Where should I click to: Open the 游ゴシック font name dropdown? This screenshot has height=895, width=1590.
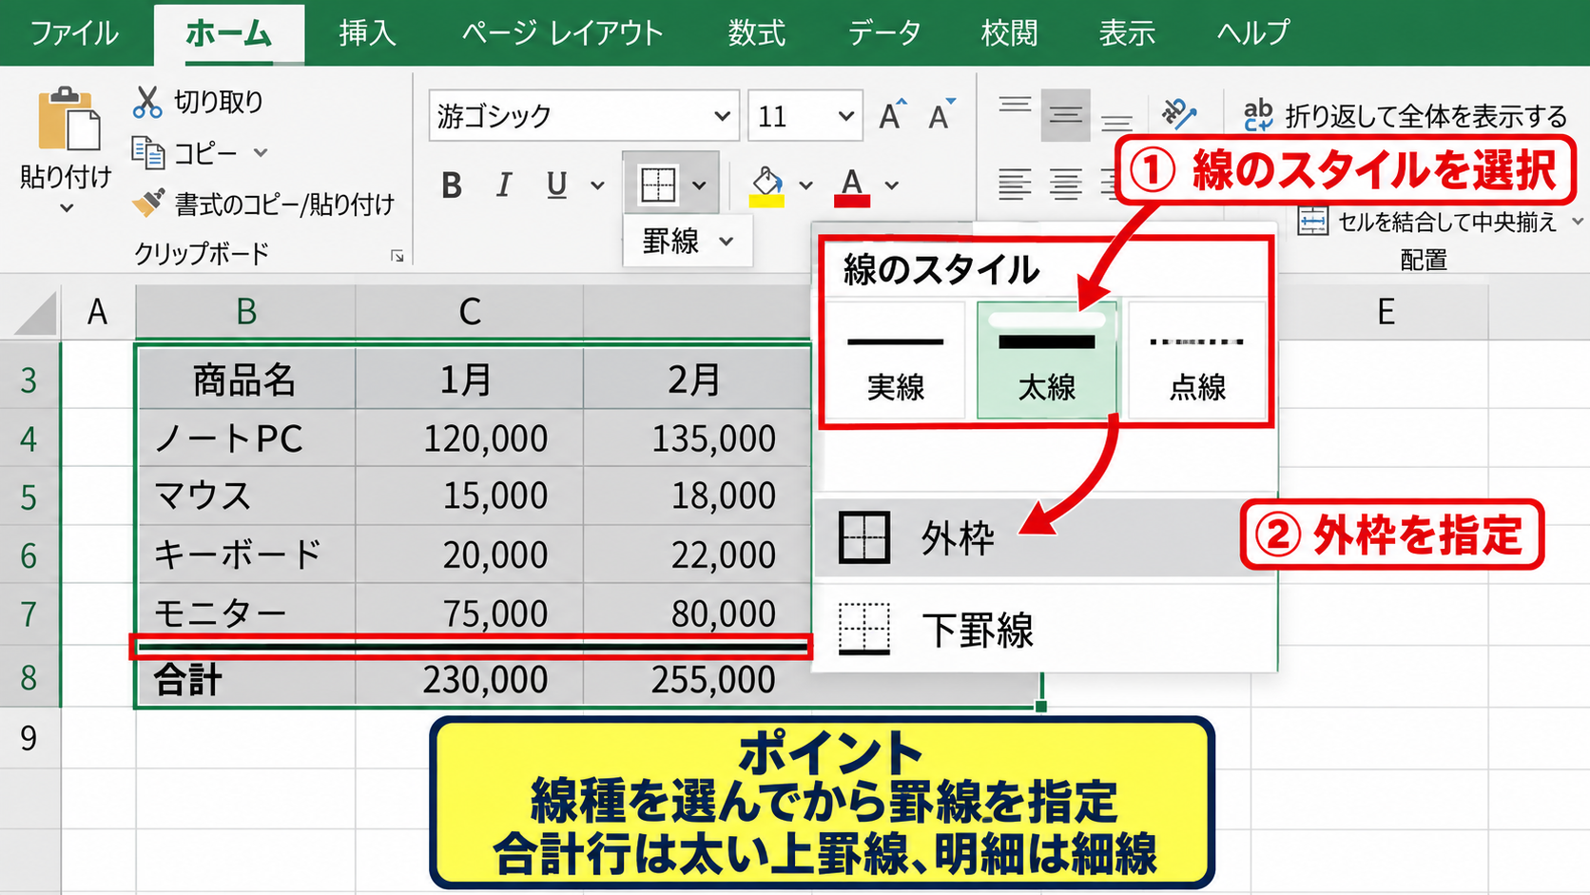coord(722,116)
